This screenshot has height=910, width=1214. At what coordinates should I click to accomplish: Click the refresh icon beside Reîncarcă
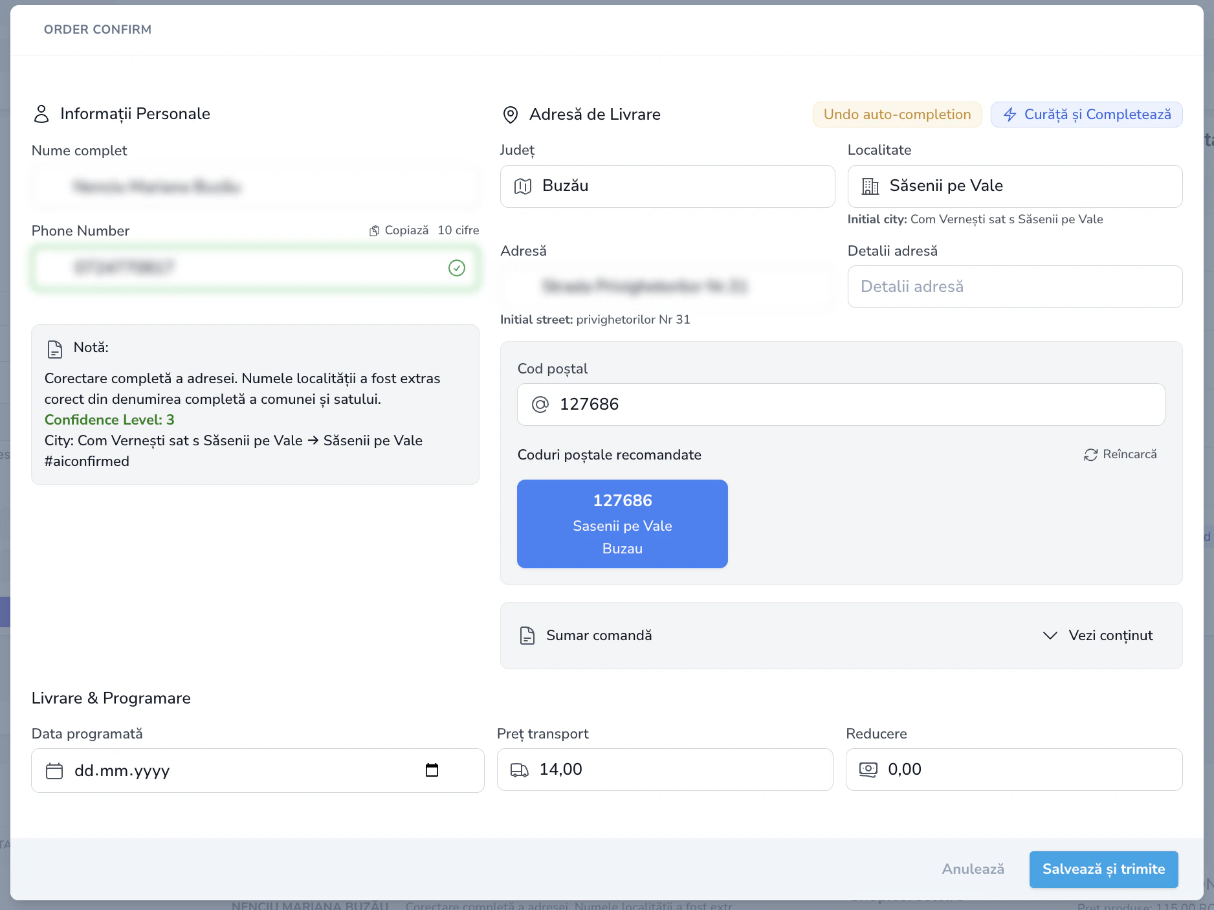pyautogui.click(x=1091, y=455)
